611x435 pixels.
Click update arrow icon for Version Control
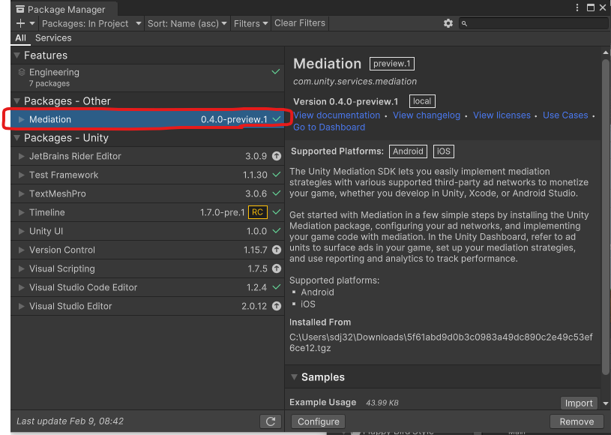point(277,250)
